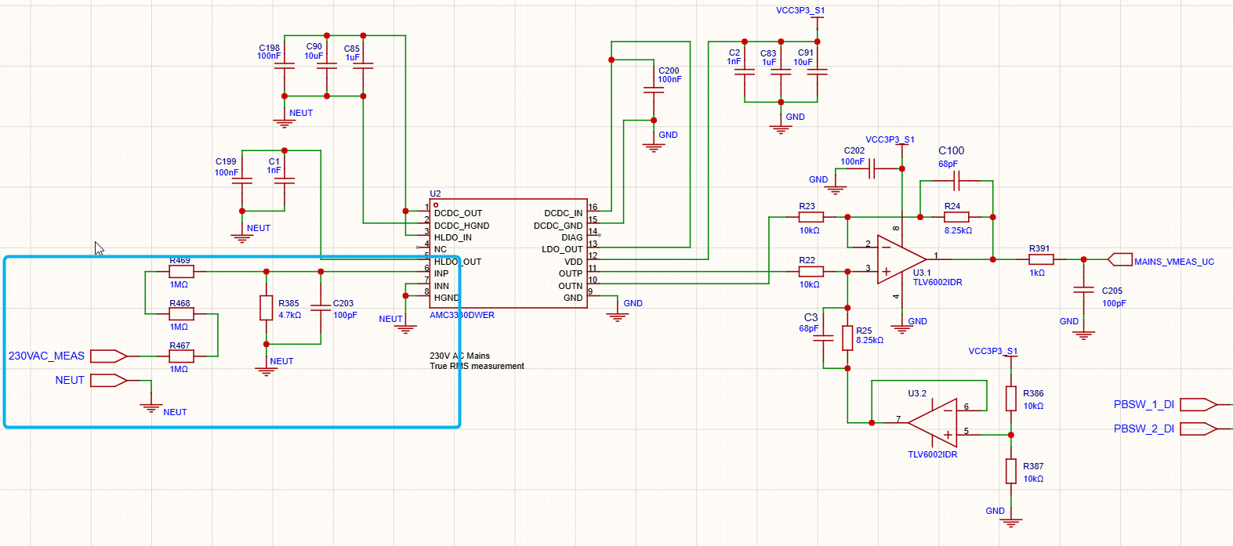
Task: Select the PBSW_2_DI port symbol
Action: coord(1199,429)
